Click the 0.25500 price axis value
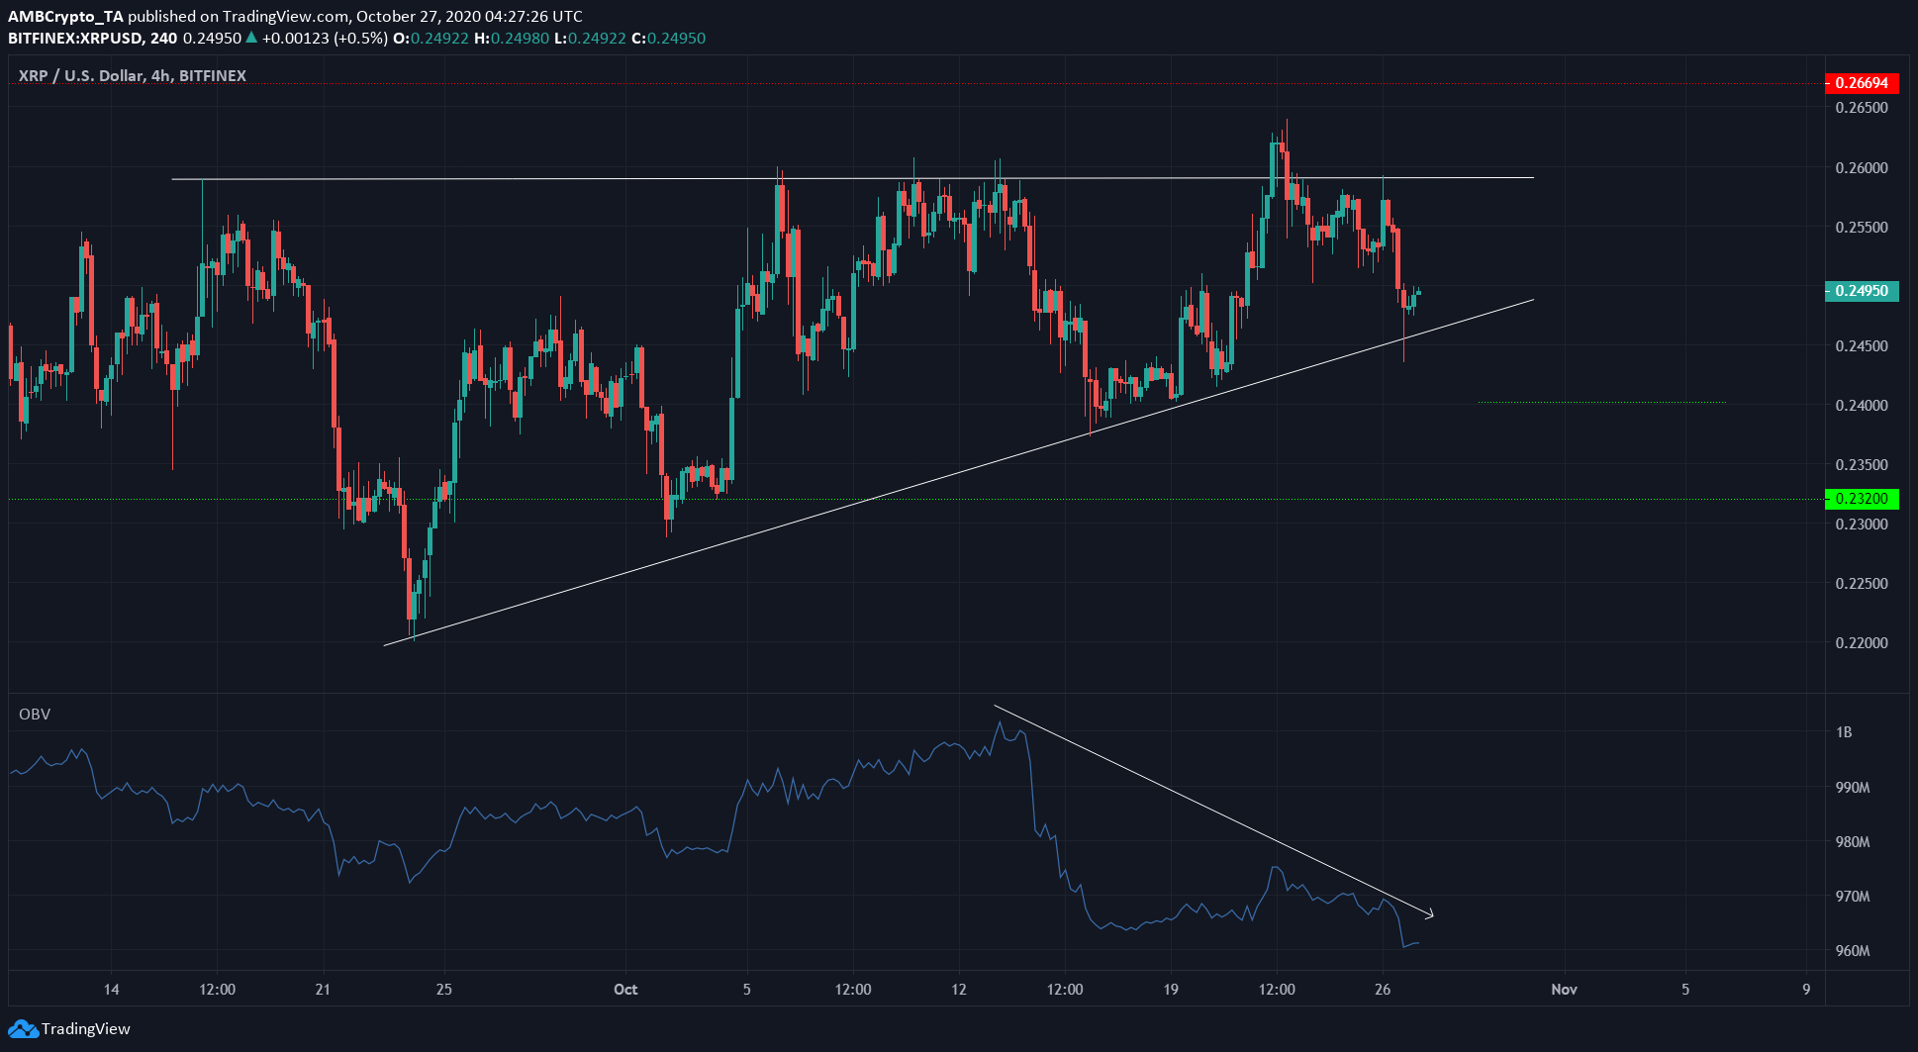The image size is (1918, 1052). (x=1862, y=228)
